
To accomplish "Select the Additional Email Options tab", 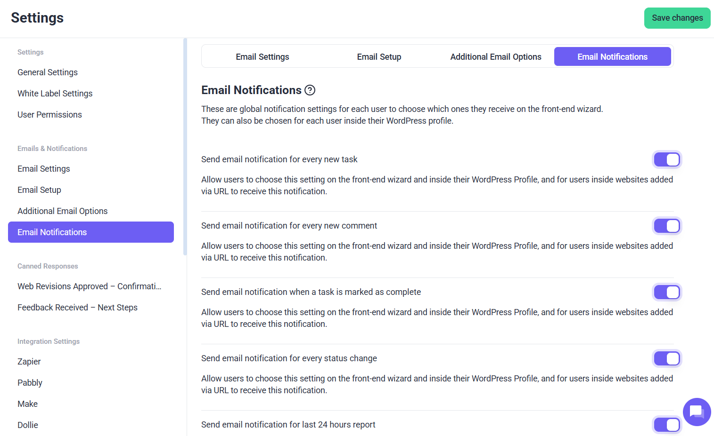I will click(x=495, y=57).
